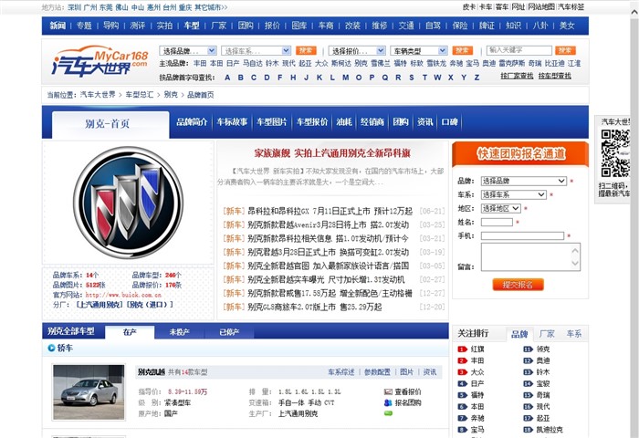Open news 别克GL8商旅车2.0T版上市
Viewport: 639px width, 438px height.
[x=315, y=307]
